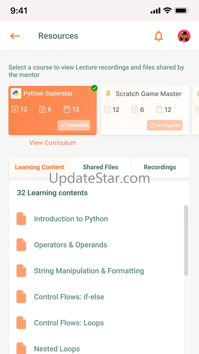Click the Scratch logo icon on second card

point(108,93)
